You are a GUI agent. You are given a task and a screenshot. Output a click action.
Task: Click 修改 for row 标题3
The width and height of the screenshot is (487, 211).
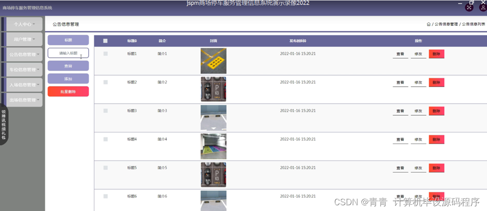click(x=418, y=111)
